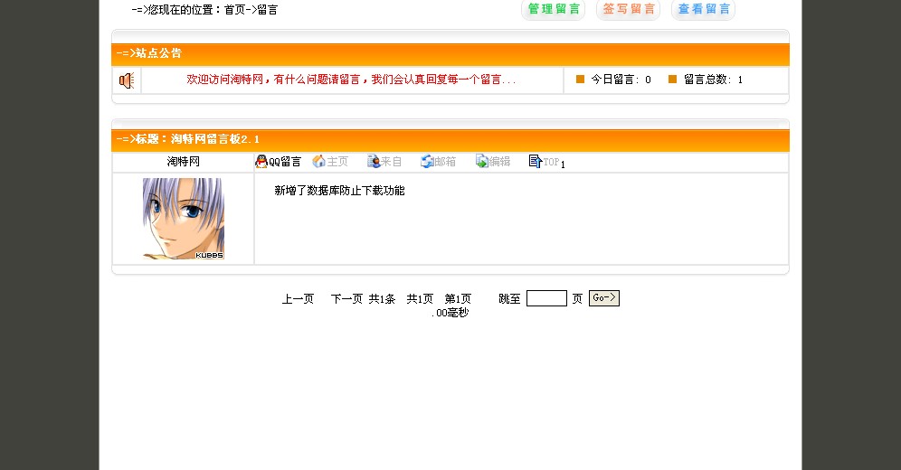Click the speaker announcement icon
This screenshot has width=901, height=470.
[x=127, y=80]
